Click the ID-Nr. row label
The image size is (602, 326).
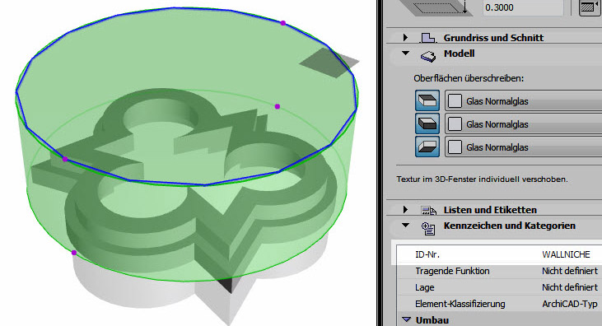pyautogui.click(x=427, y=254)
